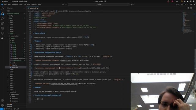The width and height of the screenshot is (196, 110).
Task: Click Activities in the top bar
Action: click(x=5, y=1)
